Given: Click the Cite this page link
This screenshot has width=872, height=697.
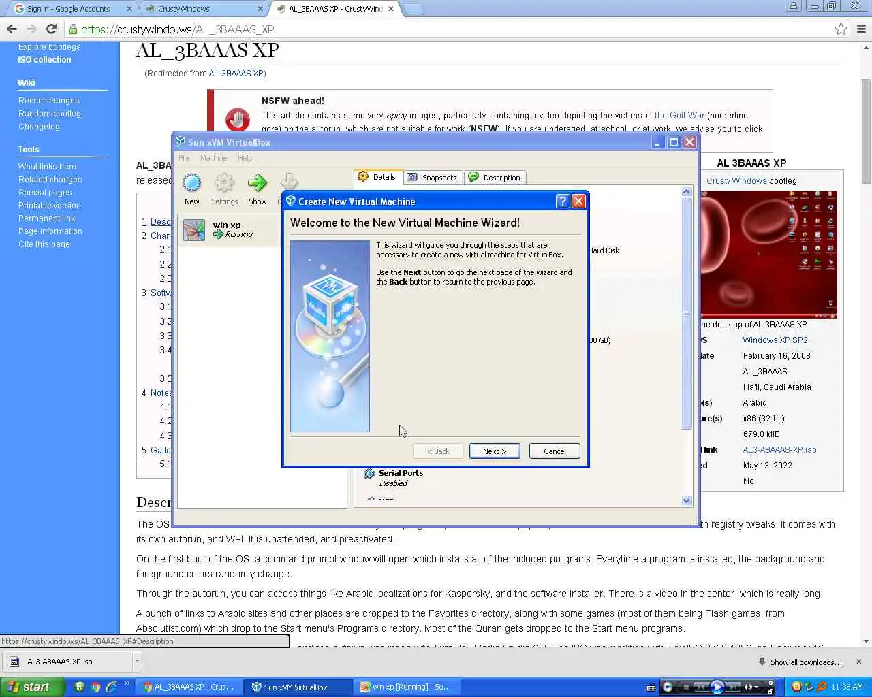Looking at the screenshot, I should (44, 244).
